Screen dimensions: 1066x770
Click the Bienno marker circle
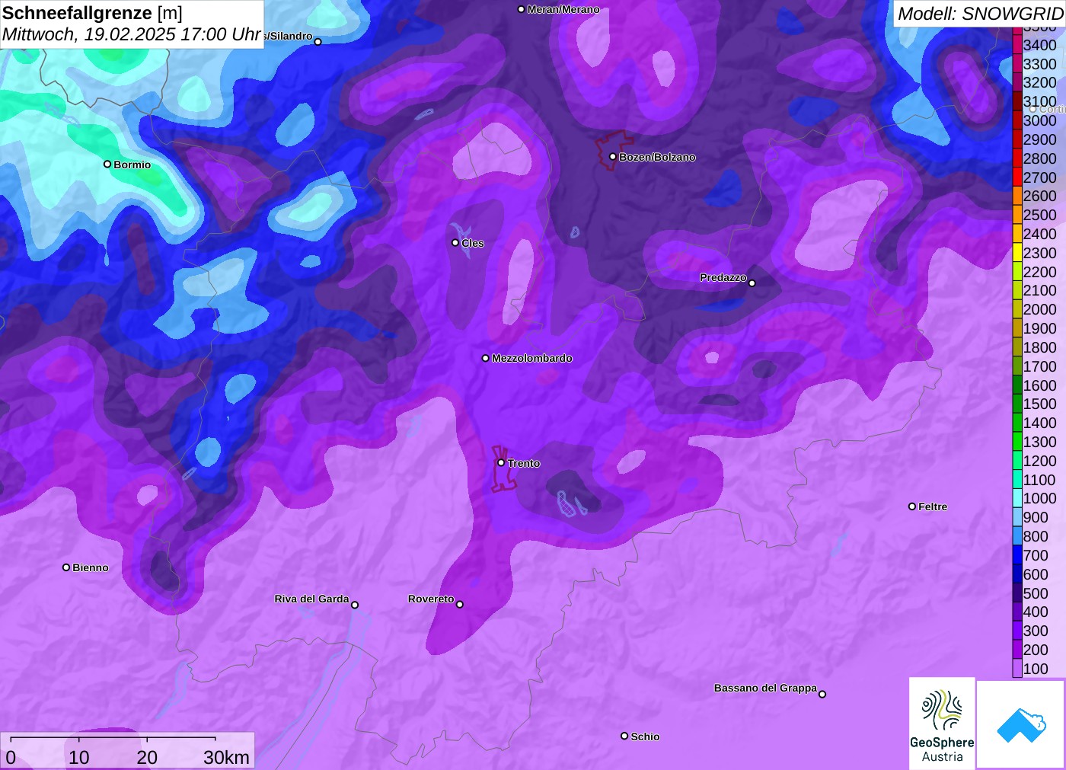66,567
